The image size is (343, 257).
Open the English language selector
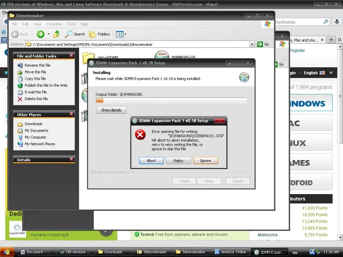pos(314,73)
